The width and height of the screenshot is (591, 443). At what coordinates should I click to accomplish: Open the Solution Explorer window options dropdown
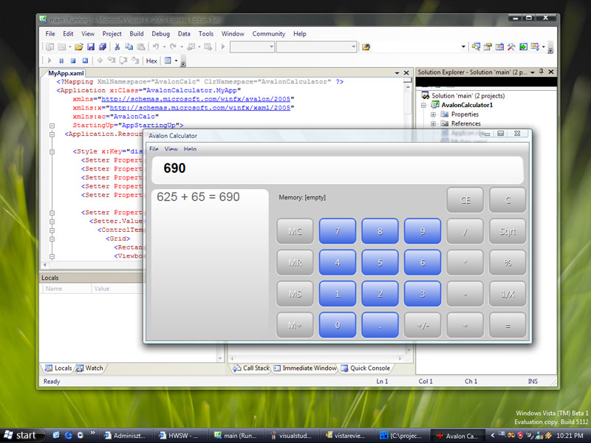coord(533,72)
